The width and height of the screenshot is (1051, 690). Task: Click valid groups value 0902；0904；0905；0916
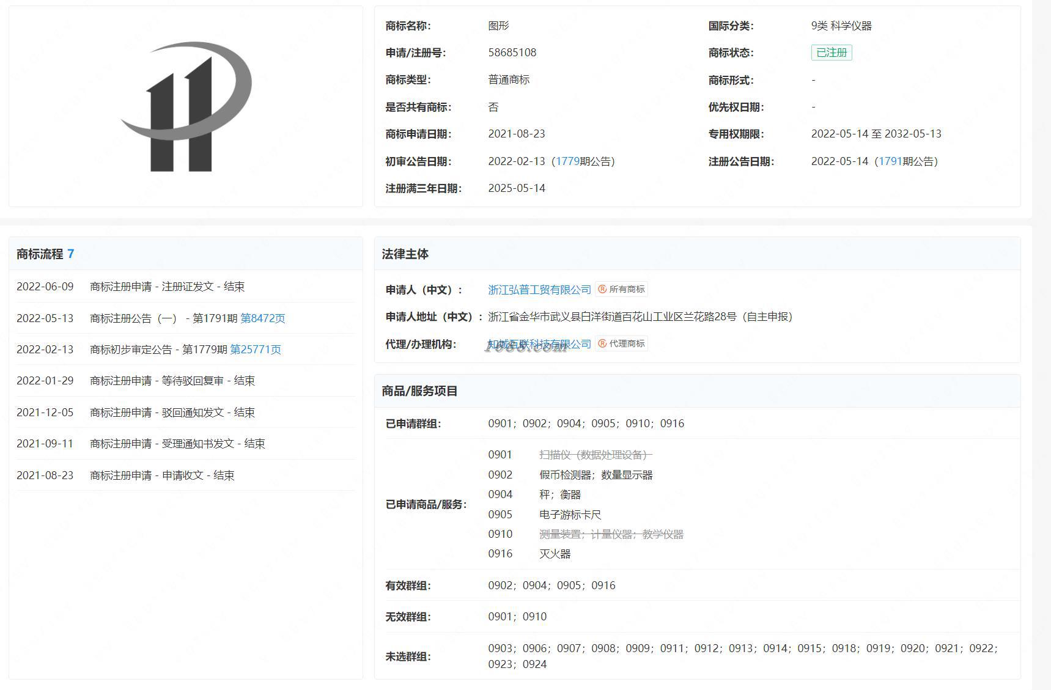pos(551,585)
